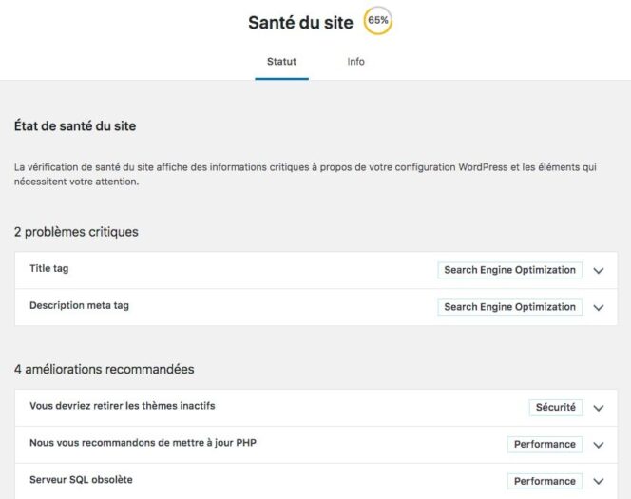This screenshot has width=631, height=499.
Task: Click Performance badge on the SQL server row
Action: (x=545, y=481)
